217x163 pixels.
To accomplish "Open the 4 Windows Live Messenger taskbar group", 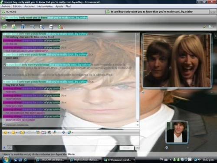I will point(119,160).
